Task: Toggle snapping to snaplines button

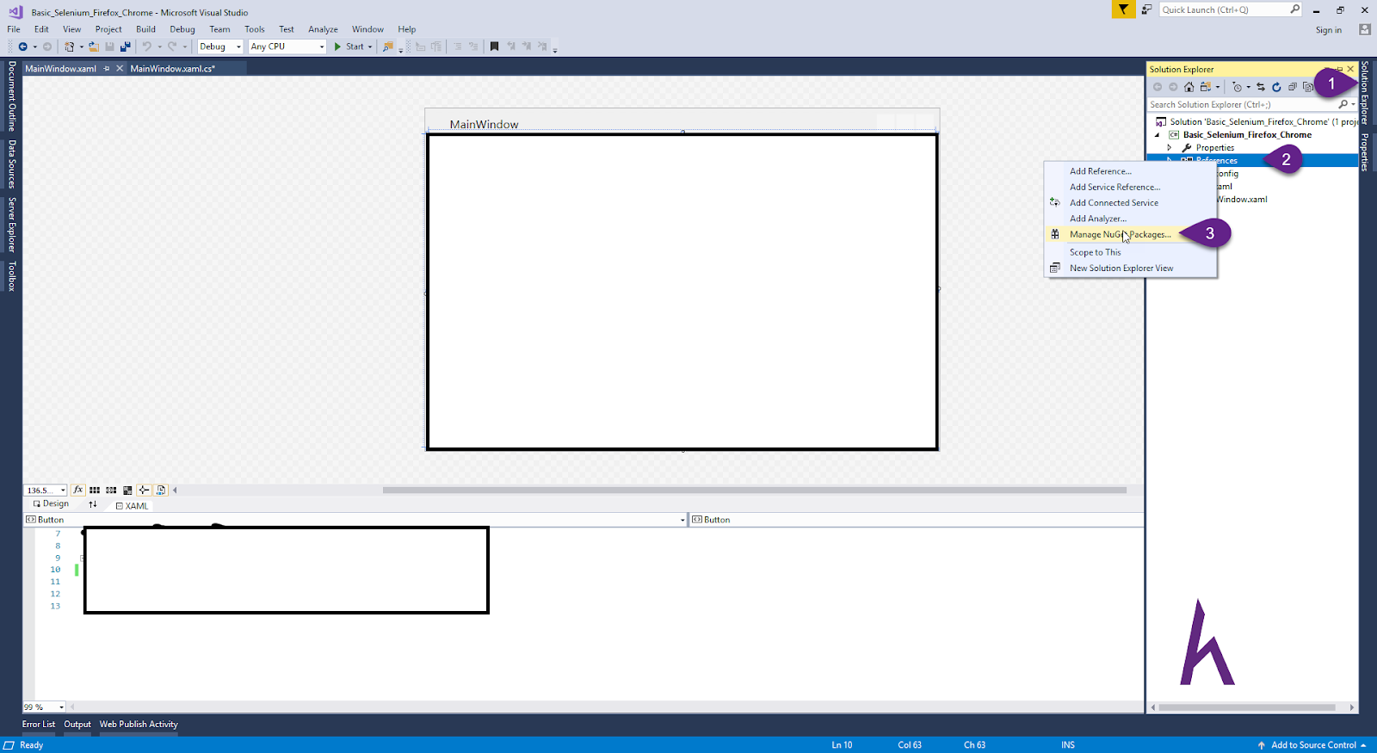Action: pyautogui.click(x=144, y=490)
